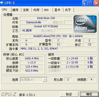Click the empty 核心电压 field

pyautogui.click(x=63, y=31)
